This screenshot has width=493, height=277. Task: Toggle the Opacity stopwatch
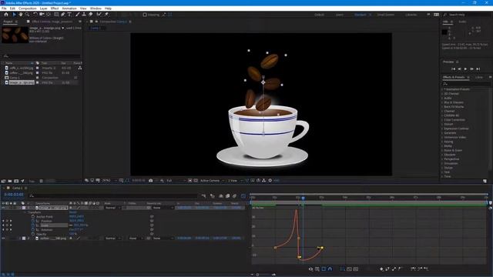(33, 234)
